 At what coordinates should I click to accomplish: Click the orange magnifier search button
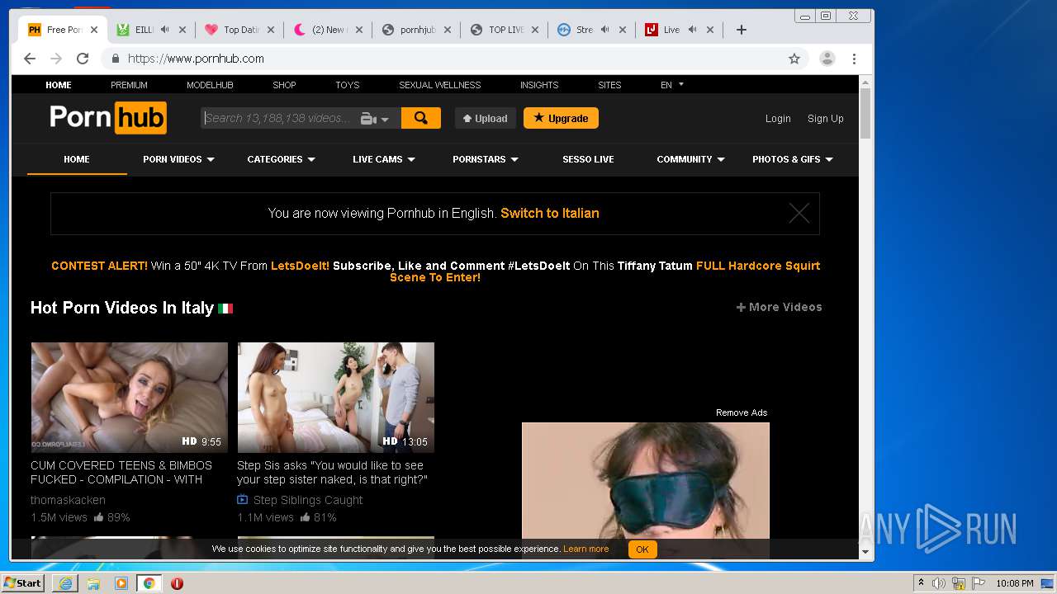421,118
